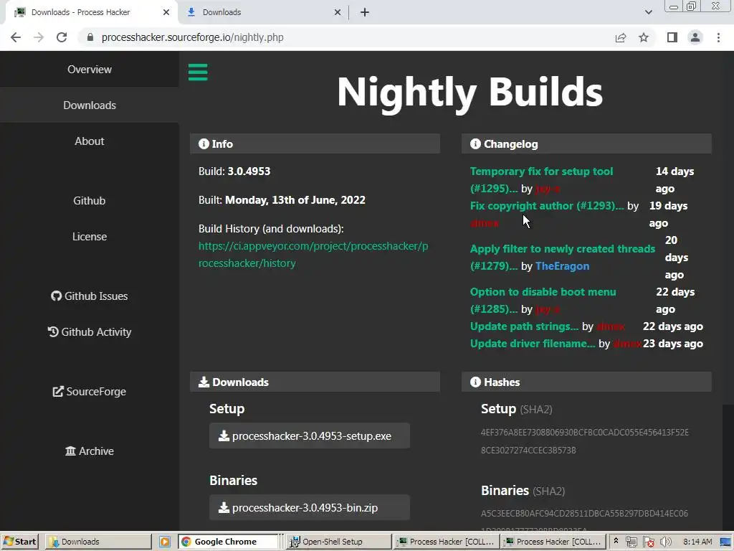Open Github Issues in the sidebar

pyautogui.click(x=90, y=296)
